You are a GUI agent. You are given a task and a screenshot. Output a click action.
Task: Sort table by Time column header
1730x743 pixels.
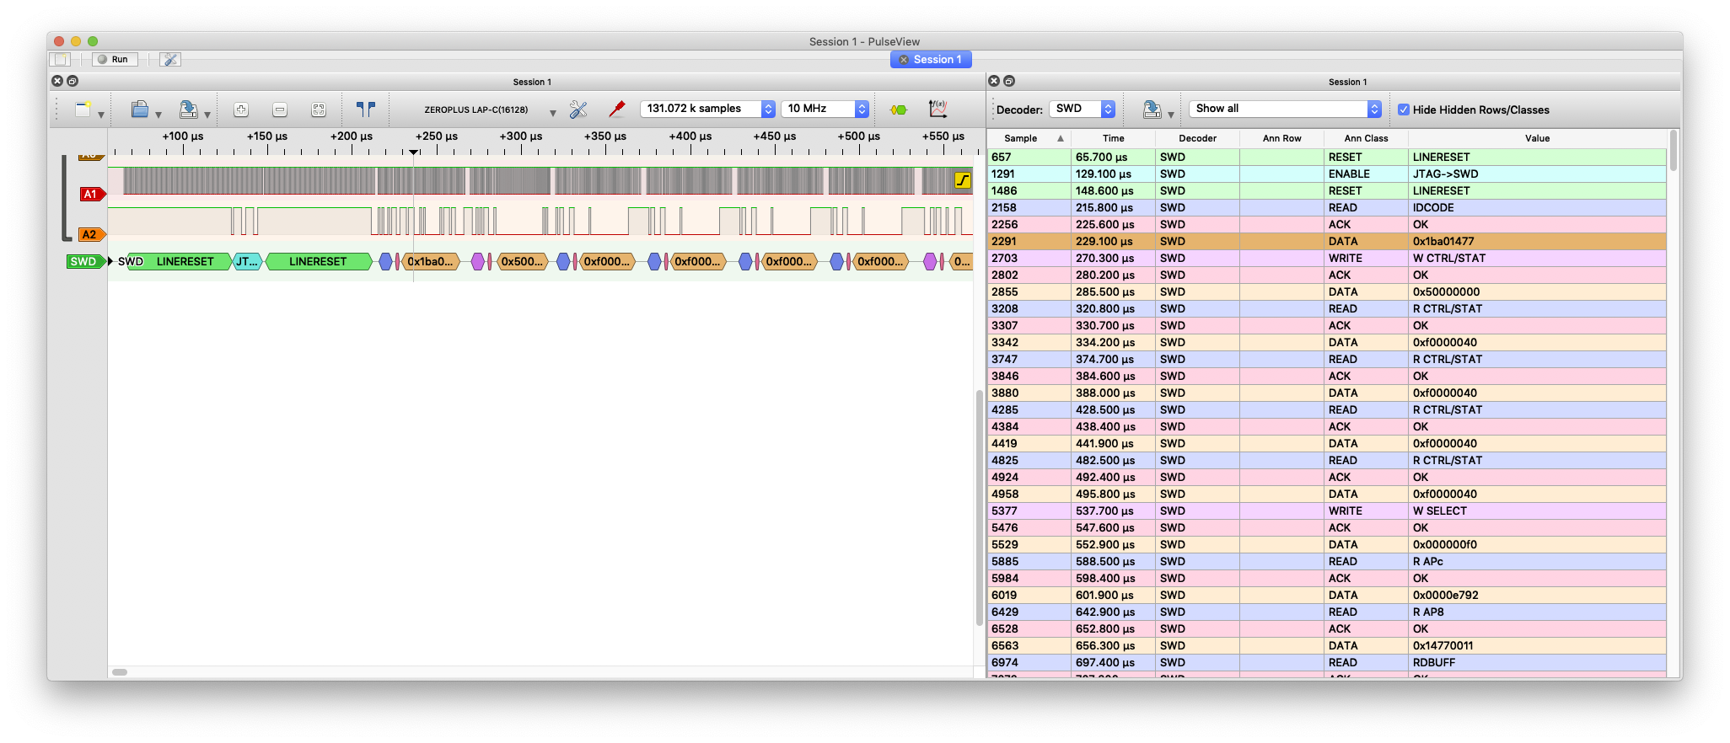pos(1113,138)
